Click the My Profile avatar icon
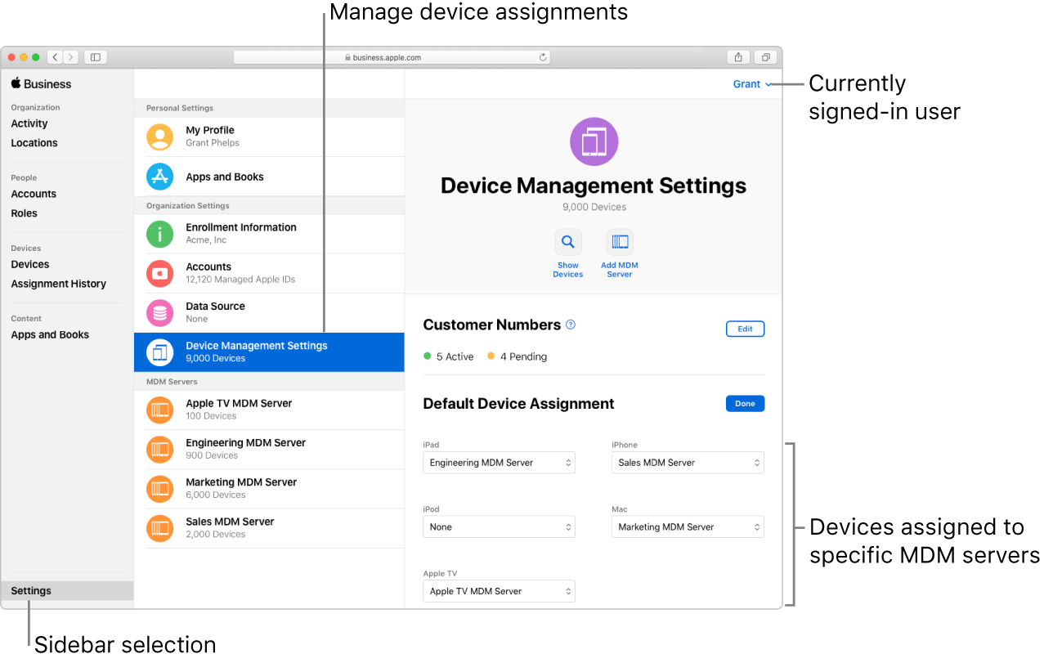The image size is (1044, 663). pos(159,136)
